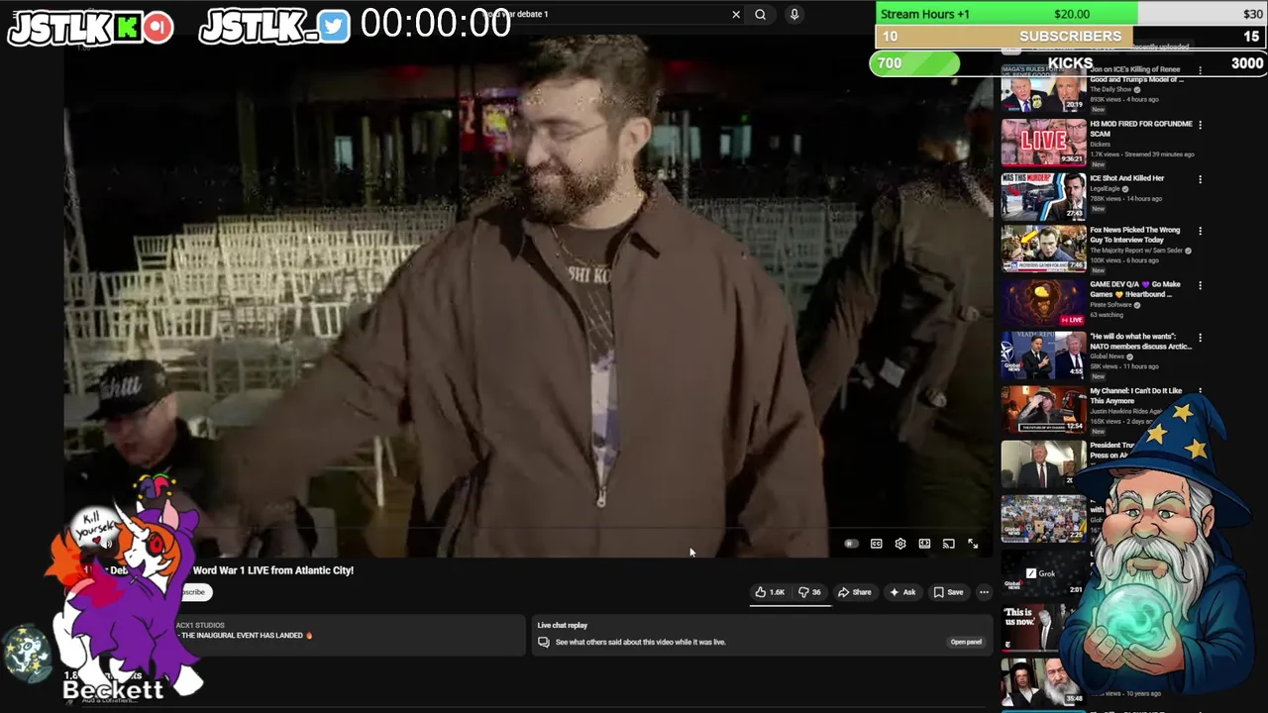Click the Stream Hours progress bar

tap(1071, 14)
